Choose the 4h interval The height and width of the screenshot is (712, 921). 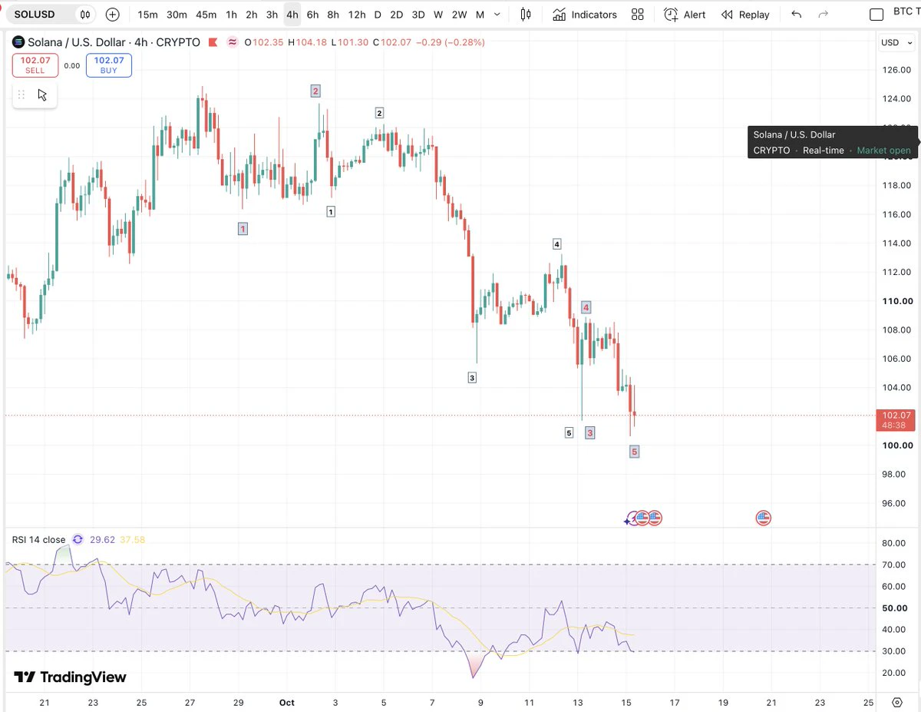292,15
